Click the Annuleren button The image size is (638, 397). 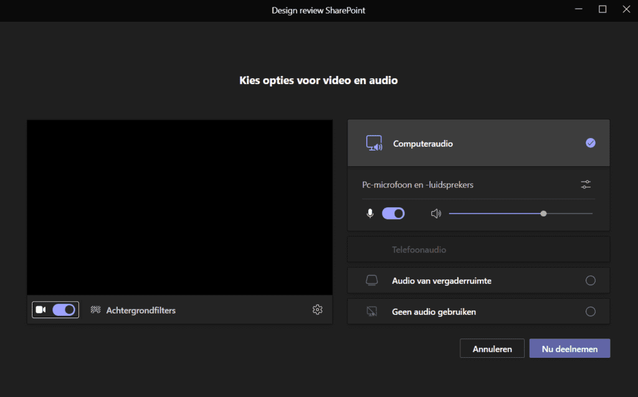[x=492, y=348]
